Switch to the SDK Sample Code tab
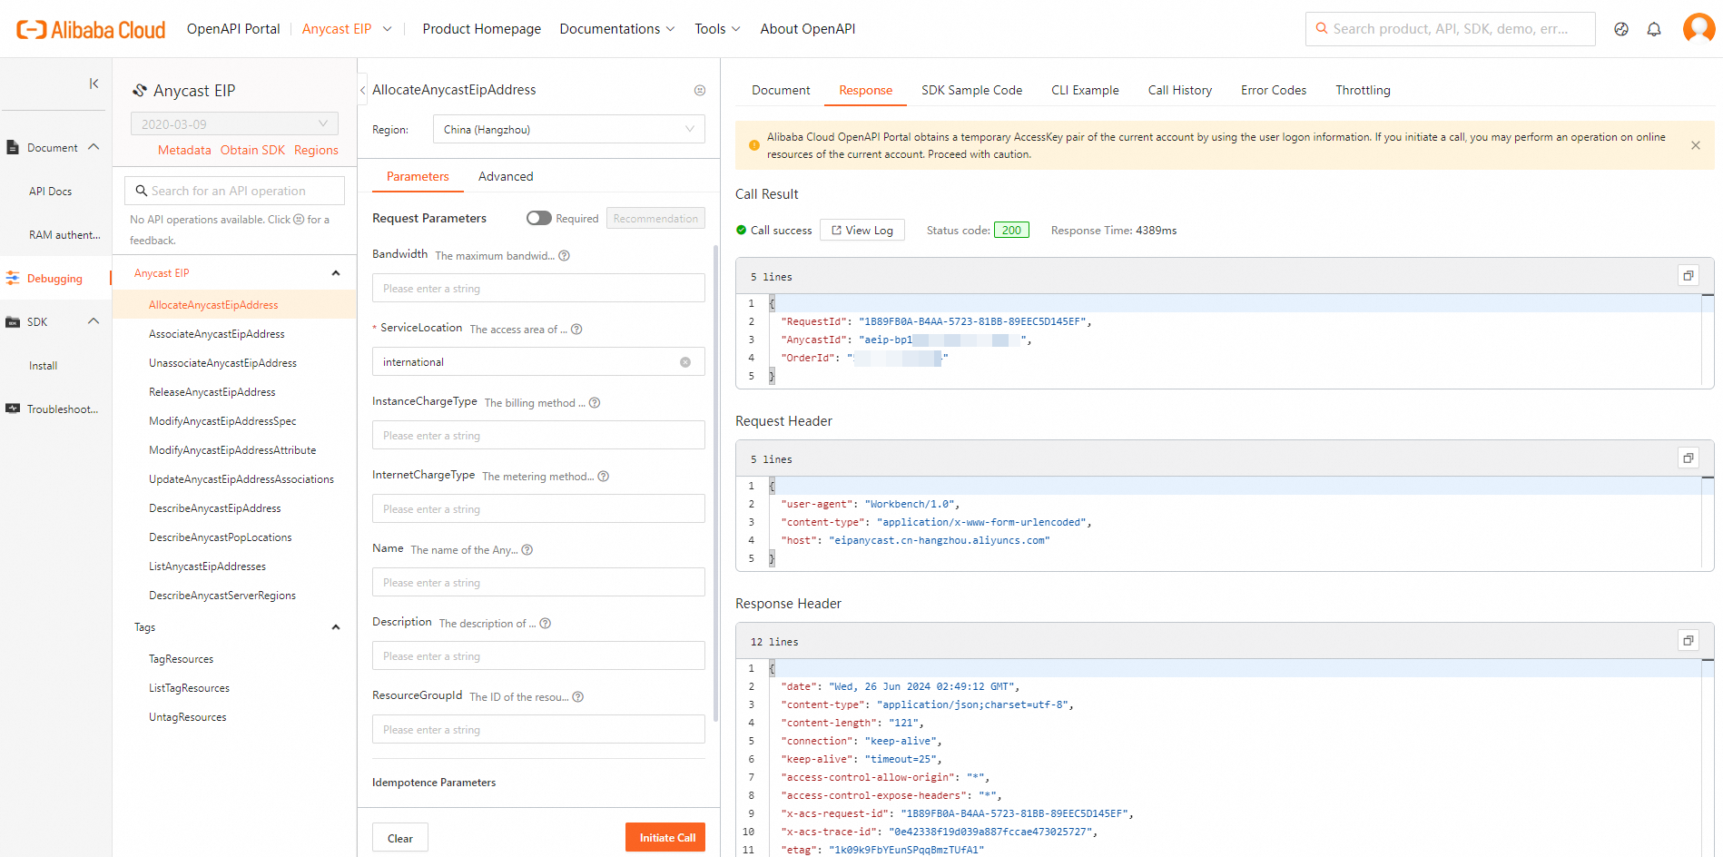The height and width of the screenshot is (857, 1723). click(971, 90)
